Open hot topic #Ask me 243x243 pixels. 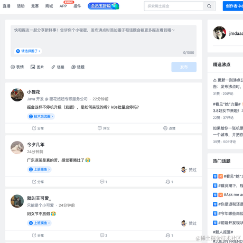(233, 195)
